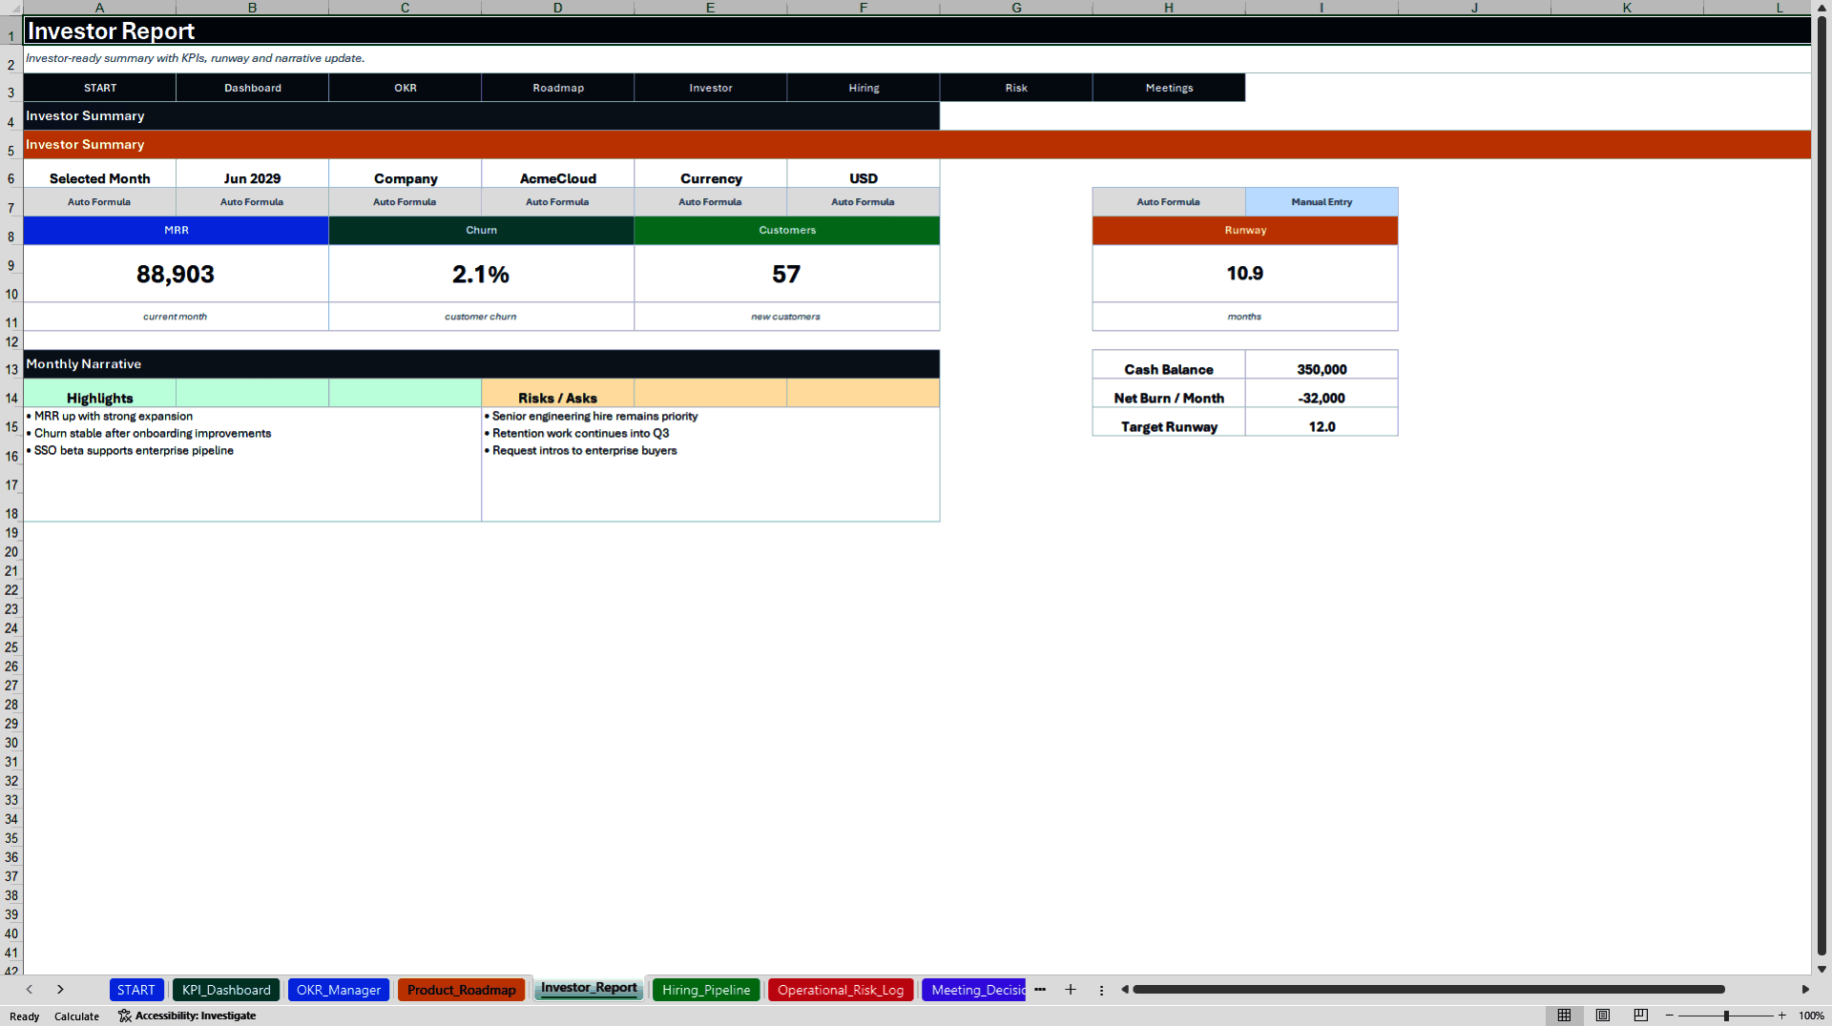Image resolution: width=1832 pixels, height=1026 pixels.
Task: Open the Product_Roadmap sheet tab
Action: pos(461,990)
